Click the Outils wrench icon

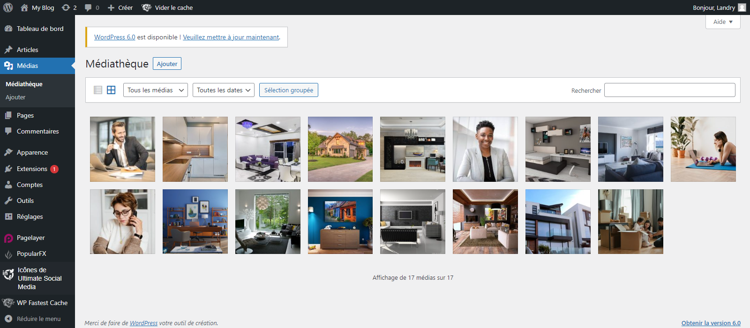click(8, 201)
